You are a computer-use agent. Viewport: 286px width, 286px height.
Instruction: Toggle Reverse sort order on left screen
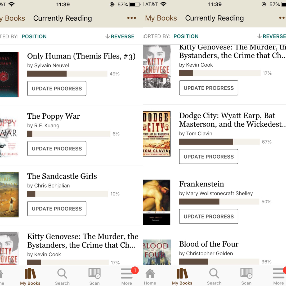[x=120, y=37]
